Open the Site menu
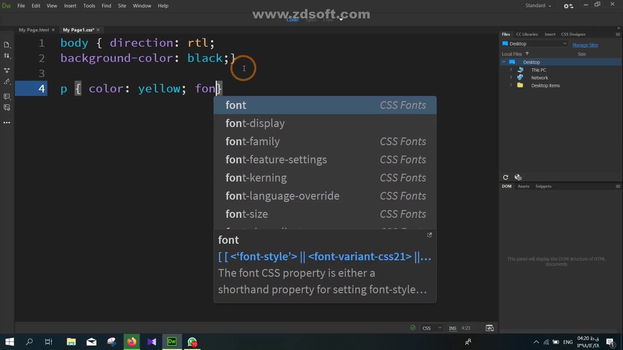This screenshot has width=623, height=350. 122,6
